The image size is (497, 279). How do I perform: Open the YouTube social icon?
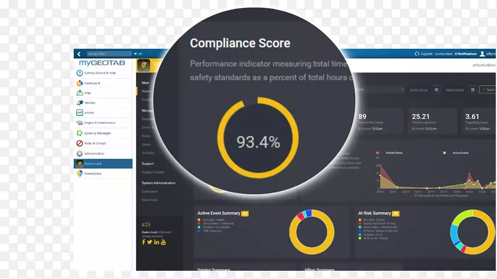point(163,242)
